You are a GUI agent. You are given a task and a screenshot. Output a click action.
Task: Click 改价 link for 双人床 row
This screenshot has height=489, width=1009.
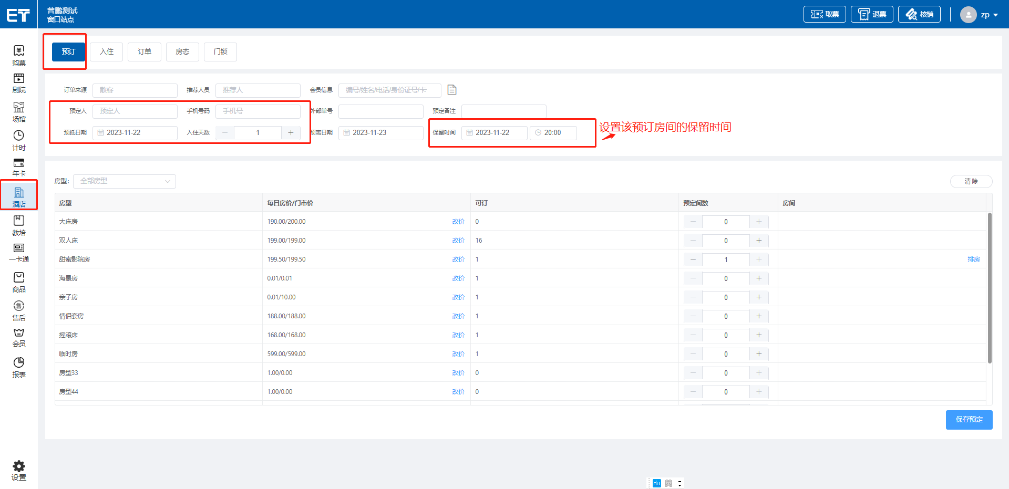click(458, 241)
